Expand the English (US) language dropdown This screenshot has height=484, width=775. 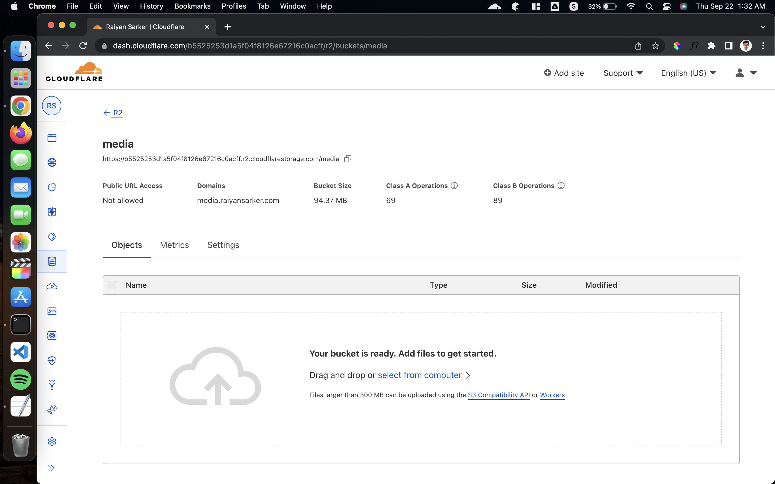click(689, 73)
